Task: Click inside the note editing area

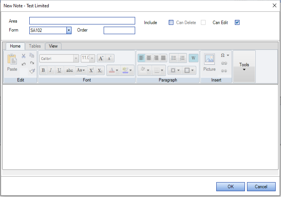Action: (x=140, y=127)
